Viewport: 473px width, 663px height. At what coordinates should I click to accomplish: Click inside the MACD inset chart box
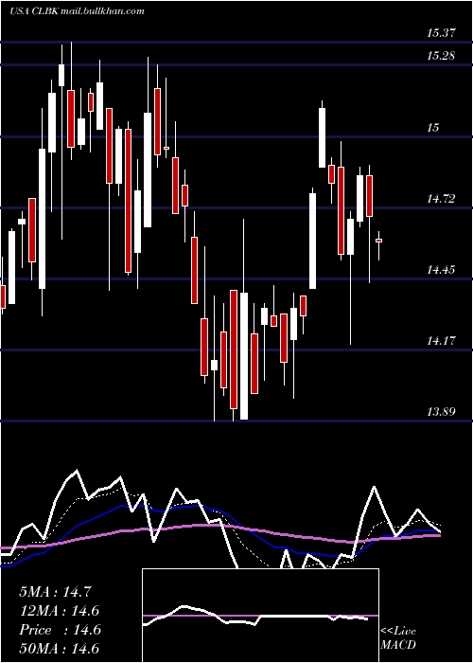(x=260, y=616)
